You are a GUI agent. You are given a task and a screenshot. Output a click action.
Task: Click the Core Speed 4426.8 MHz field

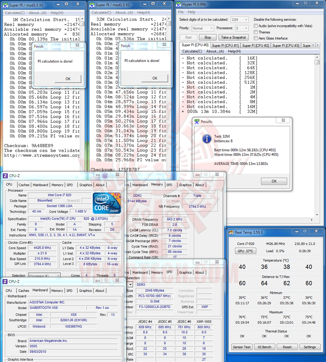(42, 248)
